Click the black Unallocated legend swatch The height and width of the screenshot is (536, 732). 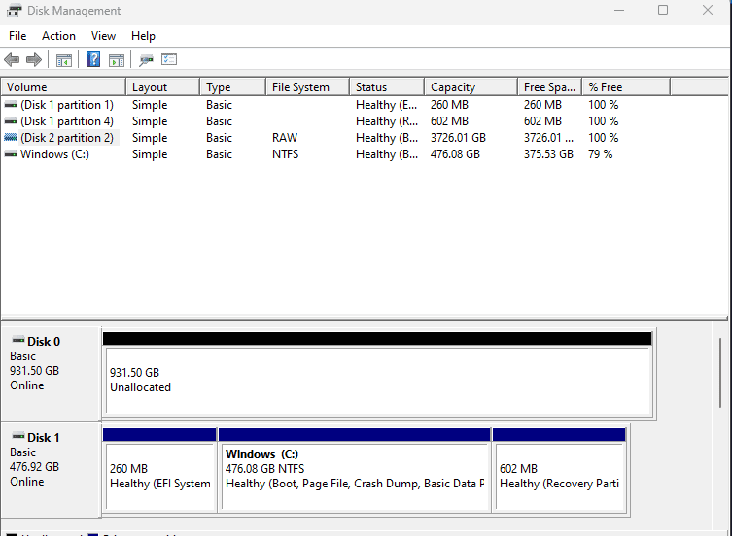[x=12, y=535]
